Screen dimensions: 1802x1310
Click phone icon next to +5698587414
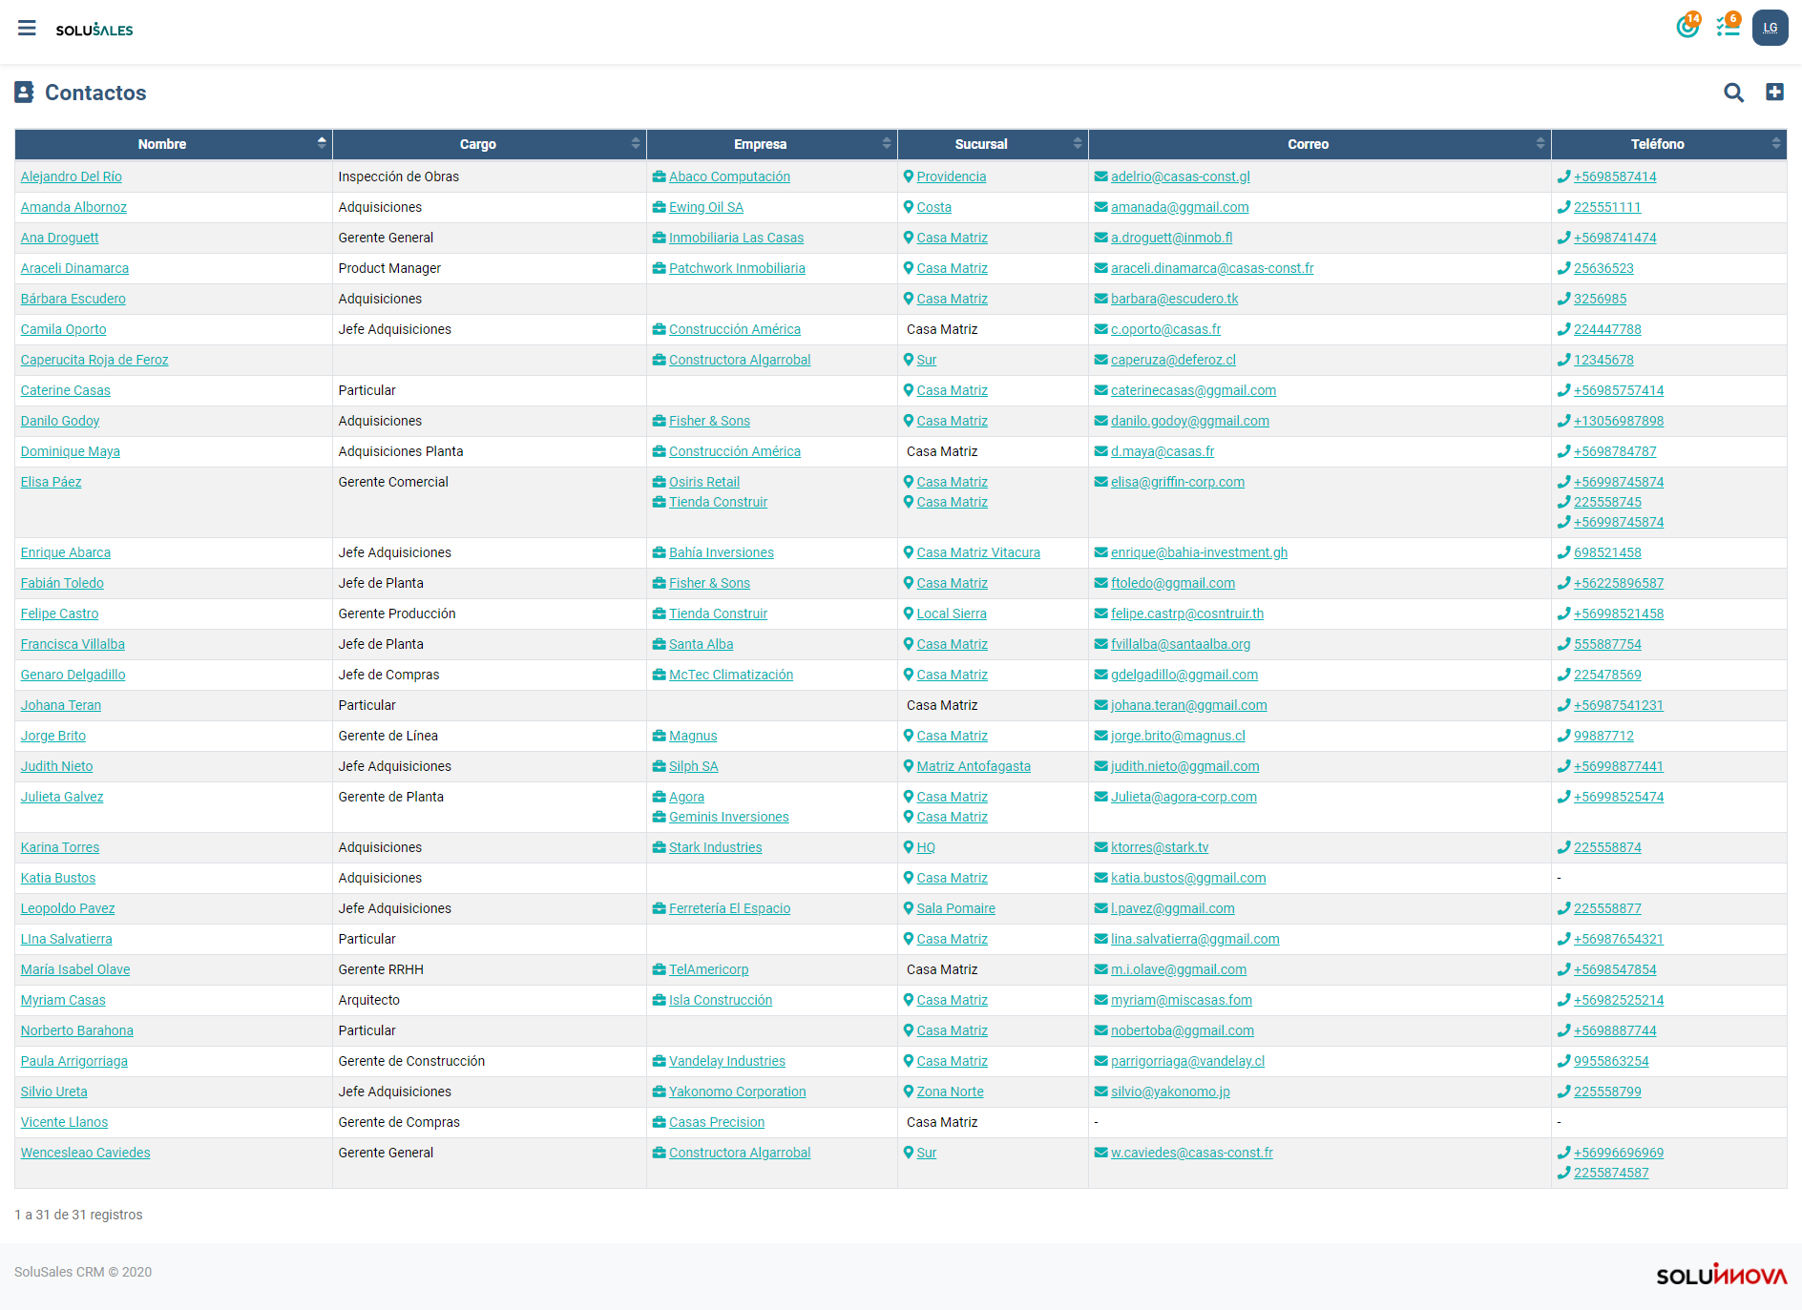coord(1563,177)
